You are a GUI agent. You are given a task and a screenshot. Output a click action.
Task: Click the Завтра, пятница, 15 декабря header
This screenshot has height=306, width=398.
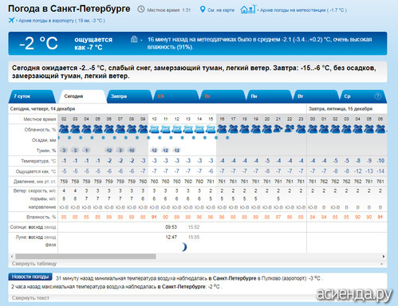pos(341,108)
